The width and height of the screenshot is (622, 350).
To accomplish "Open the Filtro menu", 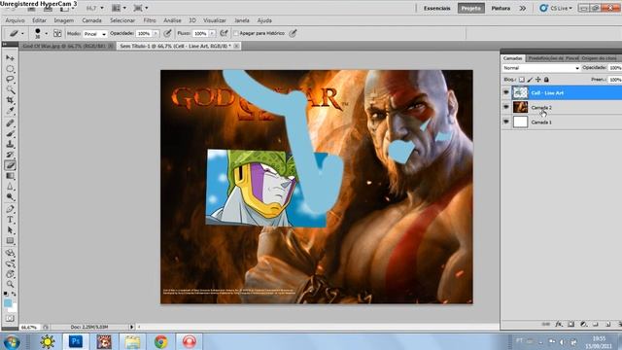I will coord(150,20).
